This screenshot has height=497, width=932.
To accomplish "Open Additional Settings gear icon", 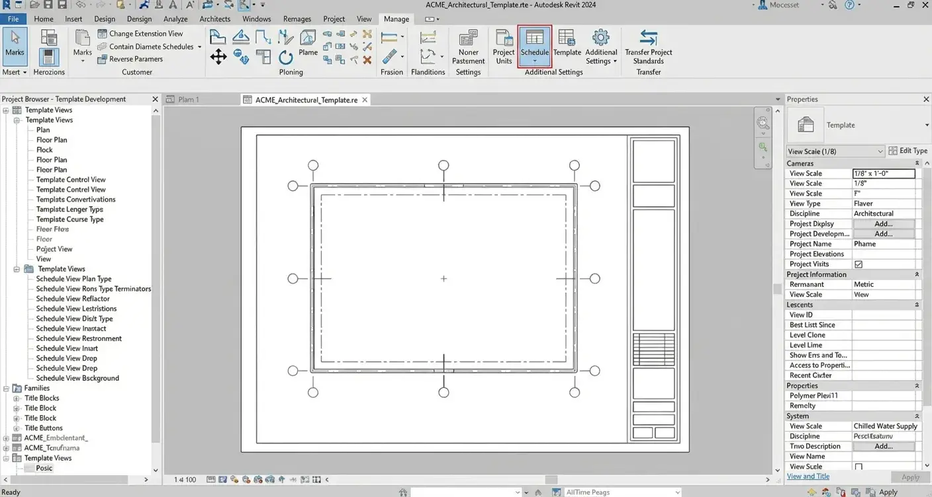I will [601, 38].
